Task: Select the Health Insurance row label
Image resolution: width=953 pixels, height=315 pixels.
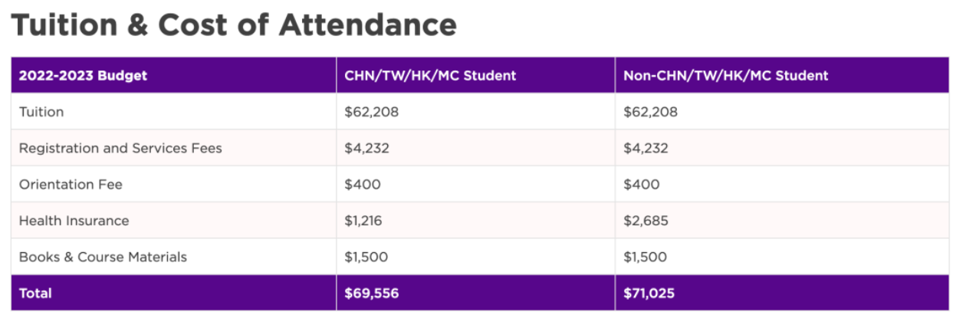Action: pos(74,221)
